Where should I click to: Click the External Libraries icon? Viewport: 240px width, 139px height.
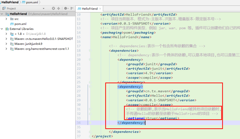tap(7, 29)
